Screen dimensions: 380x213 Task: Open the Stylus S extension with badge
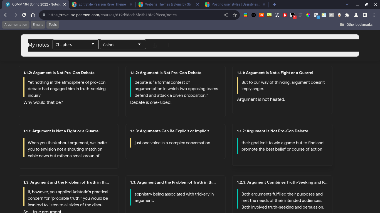pos(316,15)
